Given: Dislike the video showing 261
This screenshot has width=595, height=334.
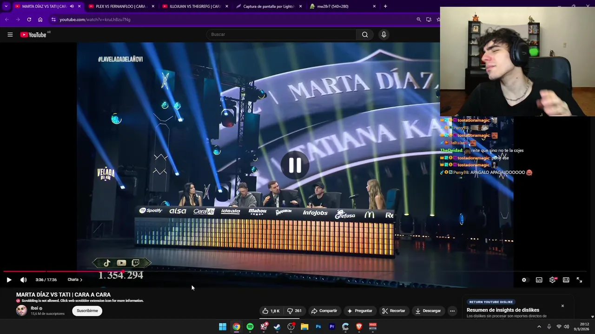Looking at the screenshot, I should [294, 311].
